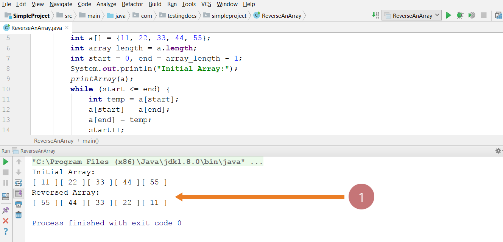Viewport: 503px width, 242px height.
Task: Clear all console output with the trash icon
Action: point(19,215)
